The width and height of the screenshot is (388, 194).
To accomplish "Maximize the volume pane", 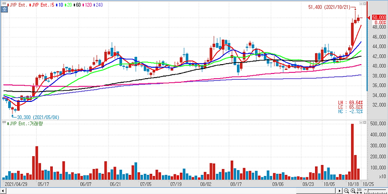I will click(x=364, y=123).
